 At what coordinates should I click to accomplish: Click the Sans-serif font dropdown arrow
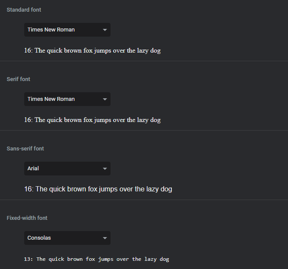coord(104,169)
